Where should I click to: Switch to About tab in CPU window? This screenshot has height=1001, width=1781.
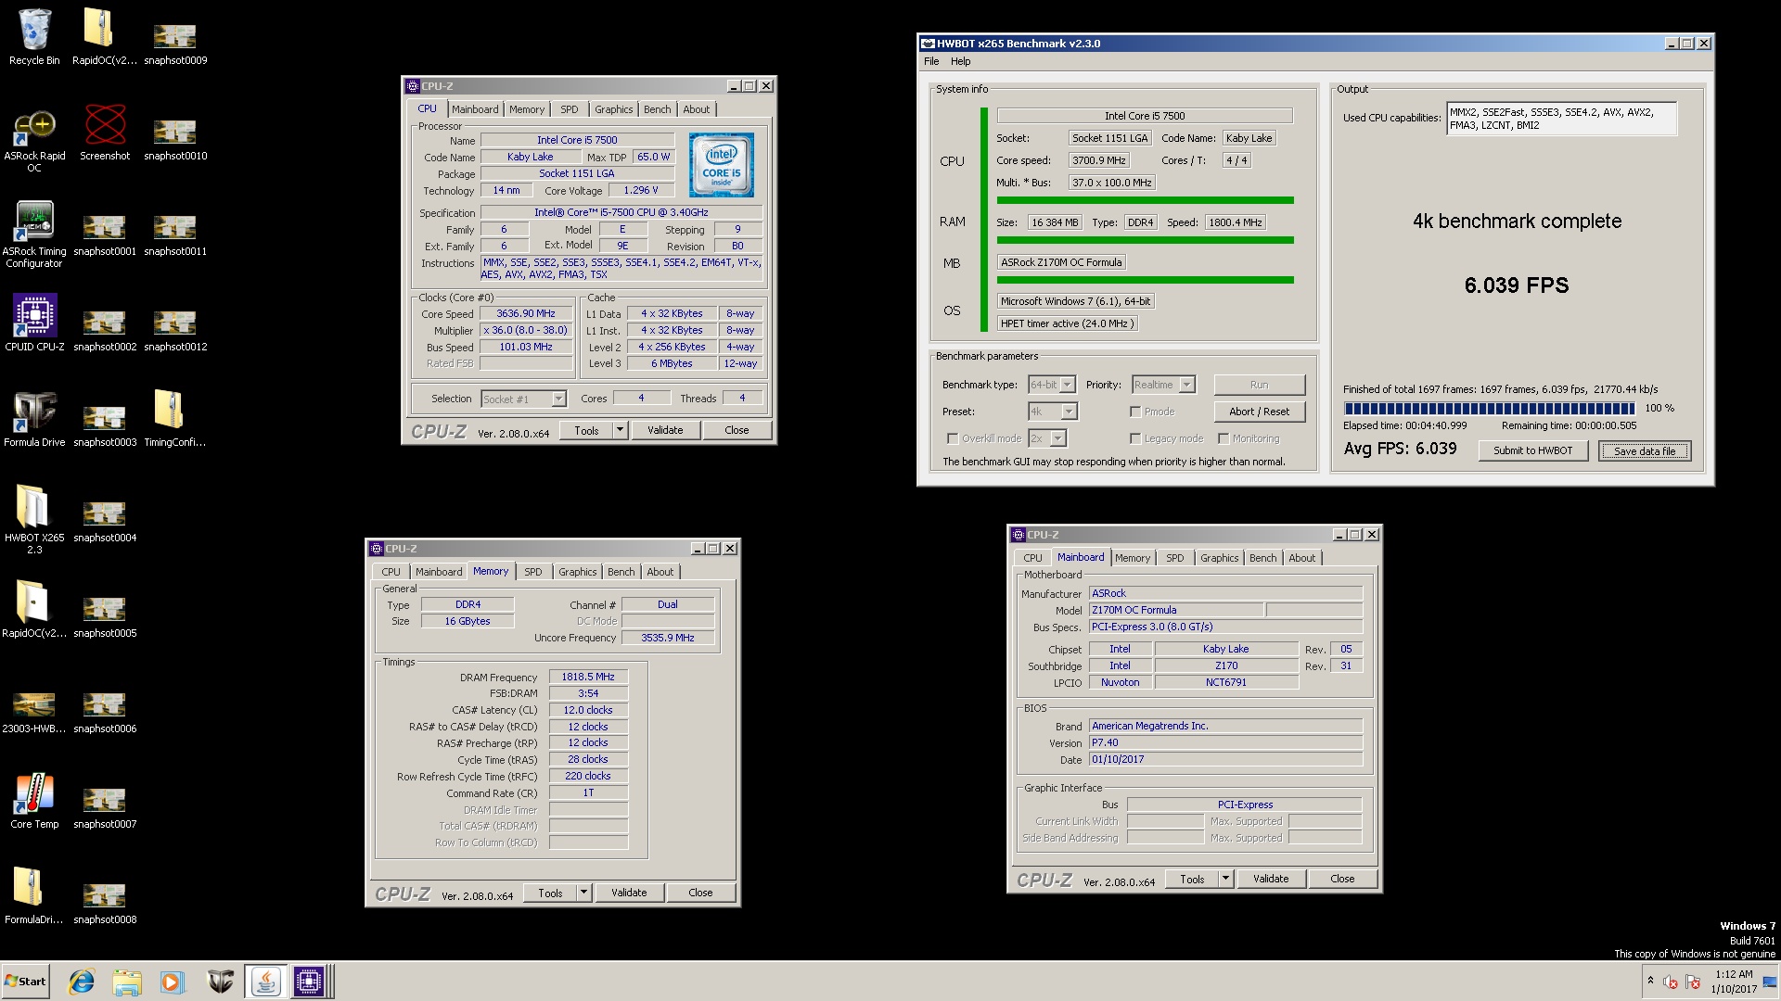point(696,109)
